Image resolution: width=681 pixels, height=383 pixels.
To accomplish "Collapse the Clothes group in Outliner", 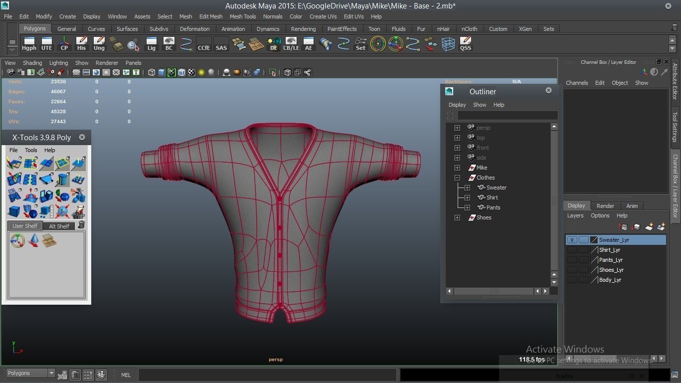I will [x=457, y=178].
